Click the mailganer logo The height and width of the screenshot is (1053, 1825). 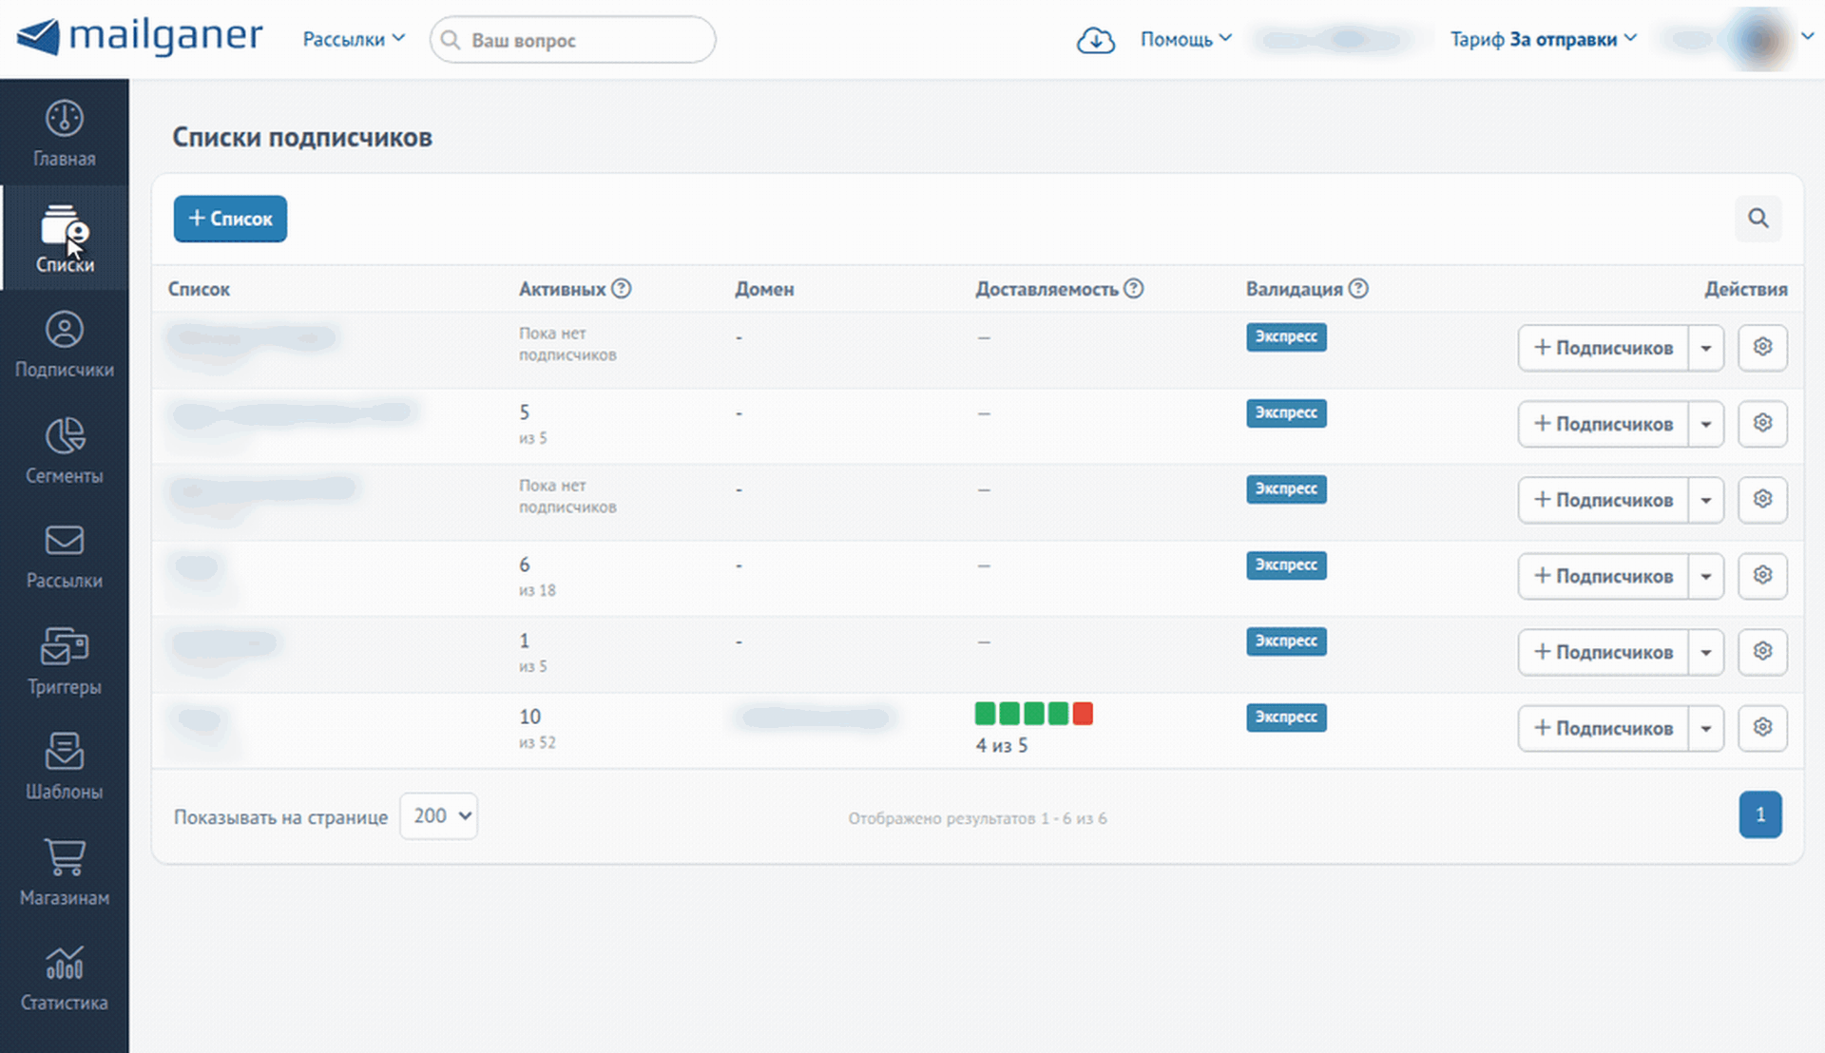click(x=140, y=37)
